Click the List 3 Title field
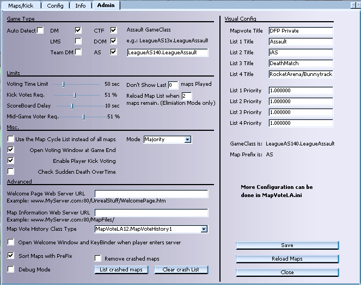361x285 pixels. click(301, 64)
